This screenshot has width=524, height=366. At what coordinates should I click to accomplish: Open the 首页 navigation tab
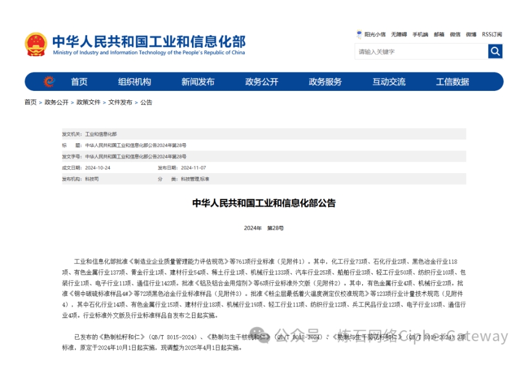coord(79,82)
